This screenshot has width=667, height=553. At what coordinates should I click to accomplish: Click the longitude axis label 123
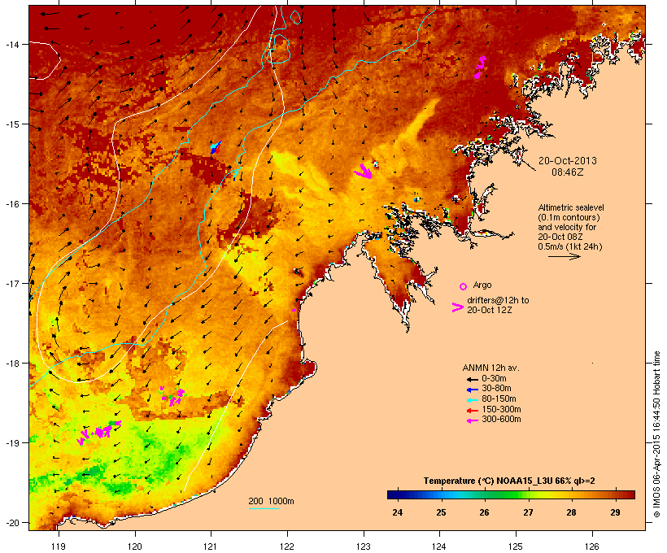click(364, 546)
